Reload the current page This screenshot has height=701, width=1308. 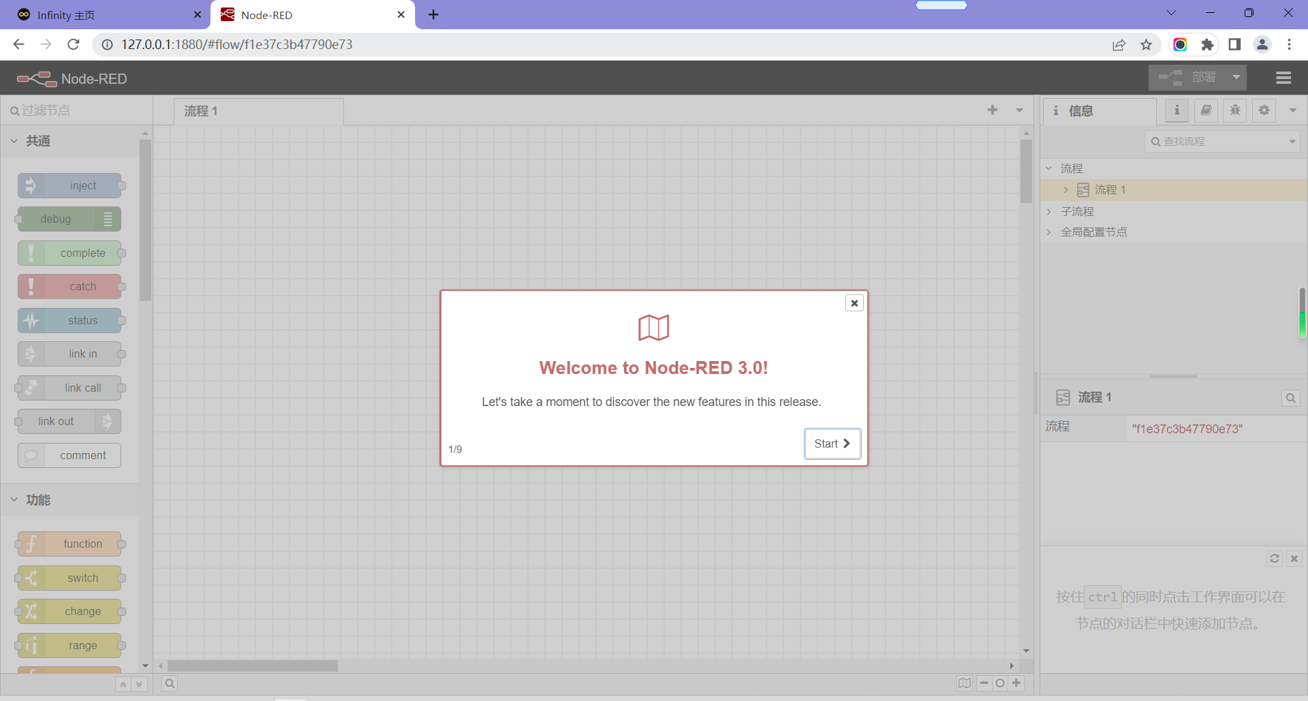pos(74,44)
